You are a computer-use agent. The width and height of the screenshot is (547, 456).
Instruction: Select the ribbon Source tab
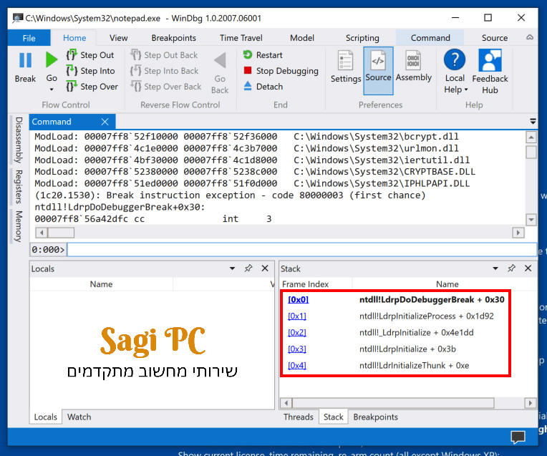click(494, 38)
